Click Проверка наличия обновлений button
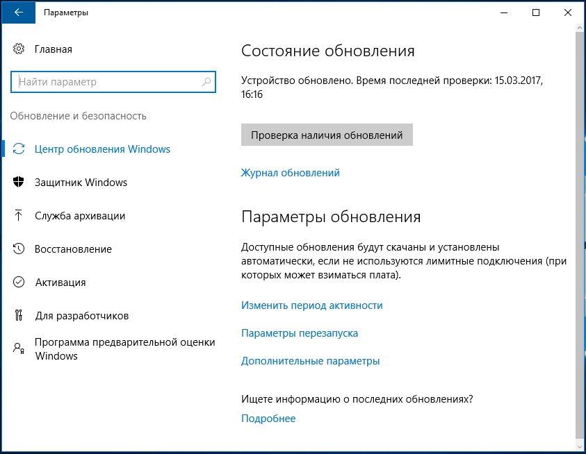The image size is (586, 454). click(327, 135)
